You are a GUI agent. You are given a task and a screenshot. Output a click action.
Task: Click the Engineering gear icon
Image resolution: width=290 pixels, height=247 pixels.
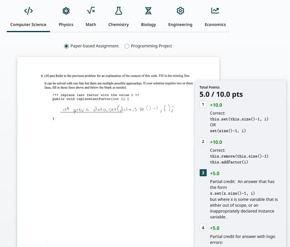click(180, 11)
